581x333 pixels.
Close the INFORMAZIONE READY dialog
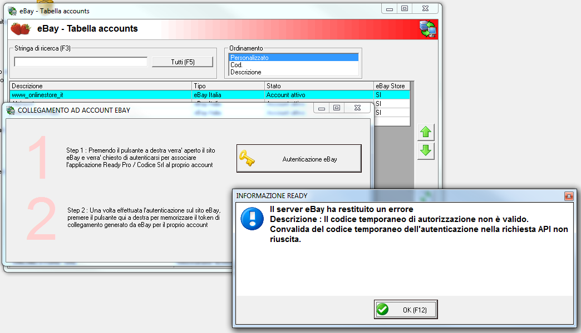pos(569,196)
